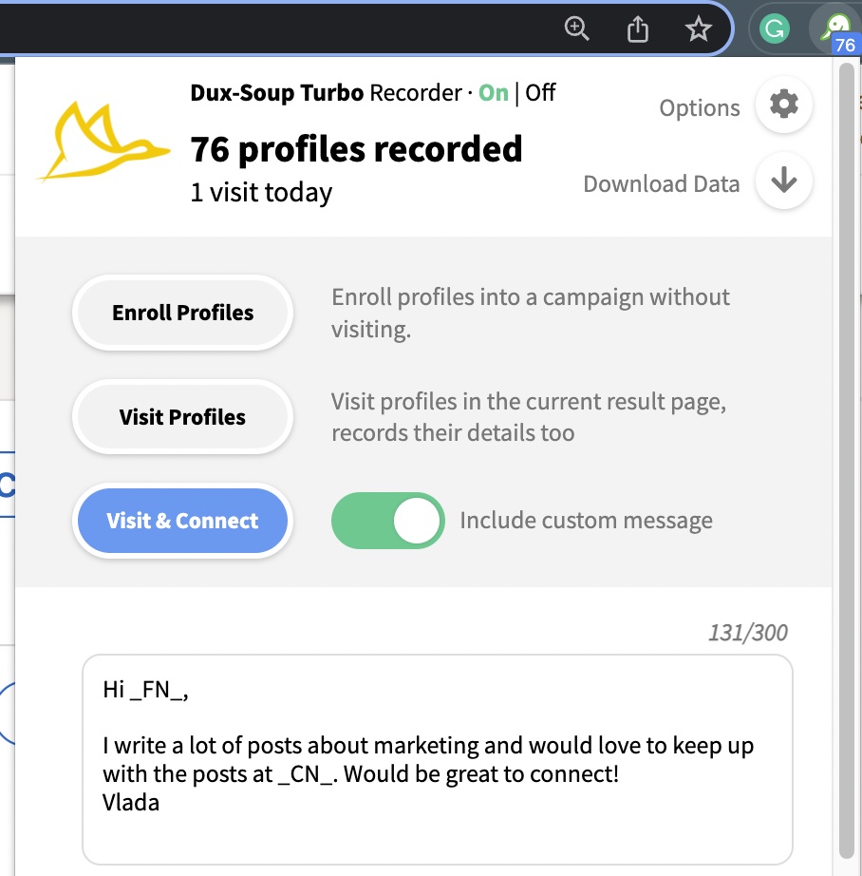Viewport: 862px width, 876px height.
Task: Click the '1 visit today' text
Action: coord(261,192)
